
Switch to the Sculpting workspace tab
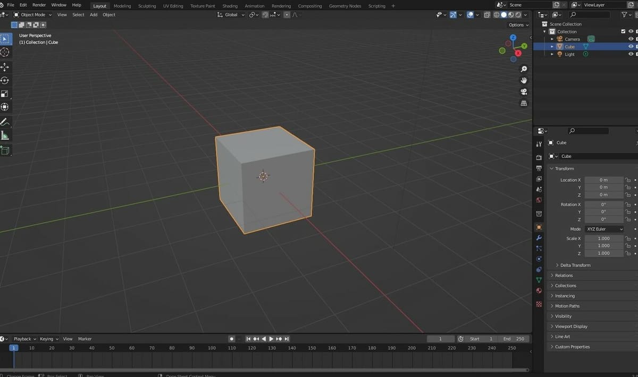pyautogui.click(x=147, y=6)
